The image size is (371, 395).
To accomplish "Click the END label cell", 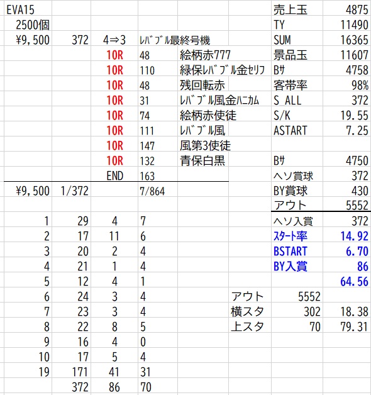I will (x=115, y=176).
